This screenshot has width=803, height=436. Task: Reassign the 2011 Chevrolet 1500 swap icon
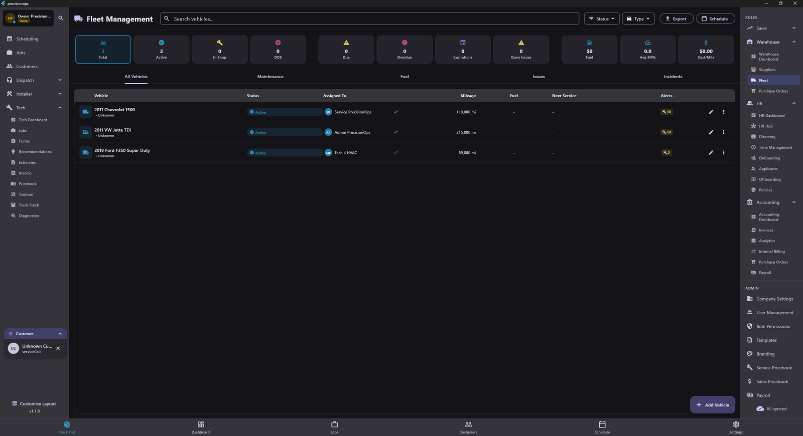pyautogui.click(x=396, y=112)
